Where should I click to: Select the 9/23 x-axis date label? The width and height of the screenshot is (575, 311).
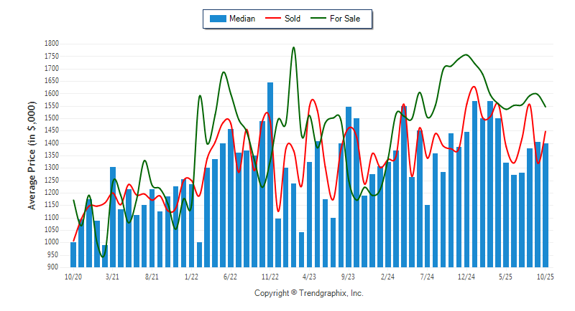(349, 276)
